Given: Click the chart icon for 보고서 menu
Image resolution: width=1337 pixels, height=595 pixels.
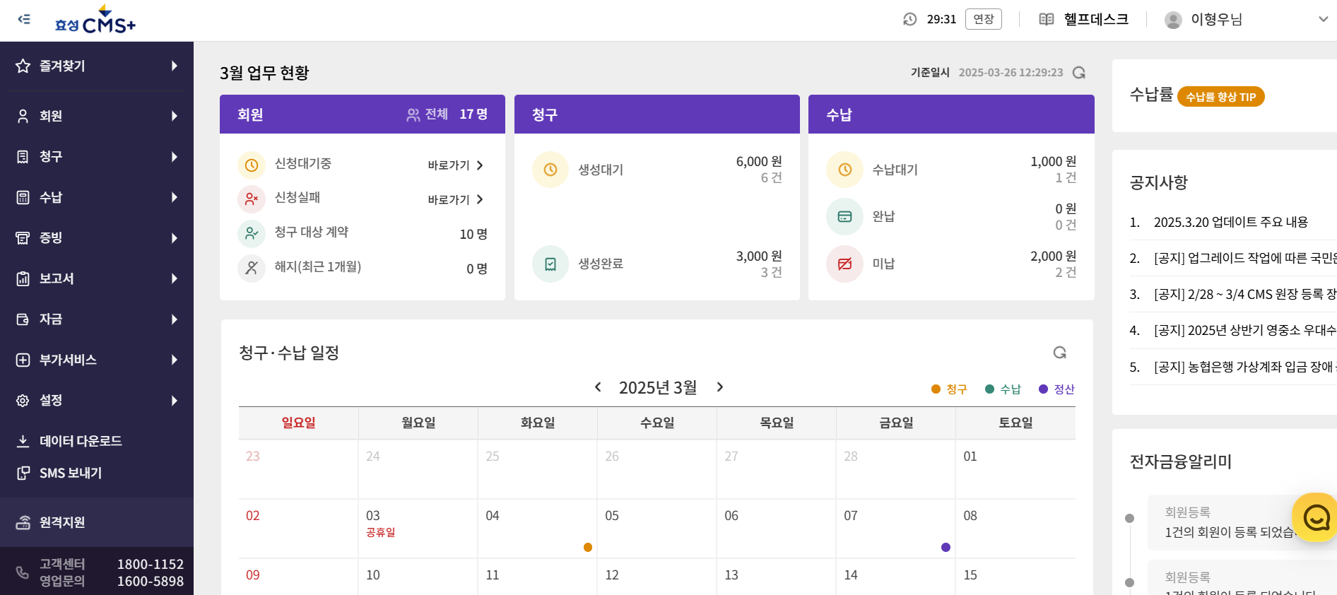Looking at the screenshot, I should (x=23, y=278).
